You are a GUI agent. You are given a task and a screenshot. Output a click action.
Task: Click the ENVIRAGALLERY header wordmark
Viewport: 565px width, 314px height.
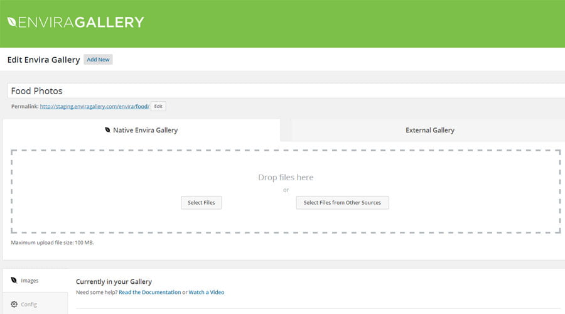[81, 23]
